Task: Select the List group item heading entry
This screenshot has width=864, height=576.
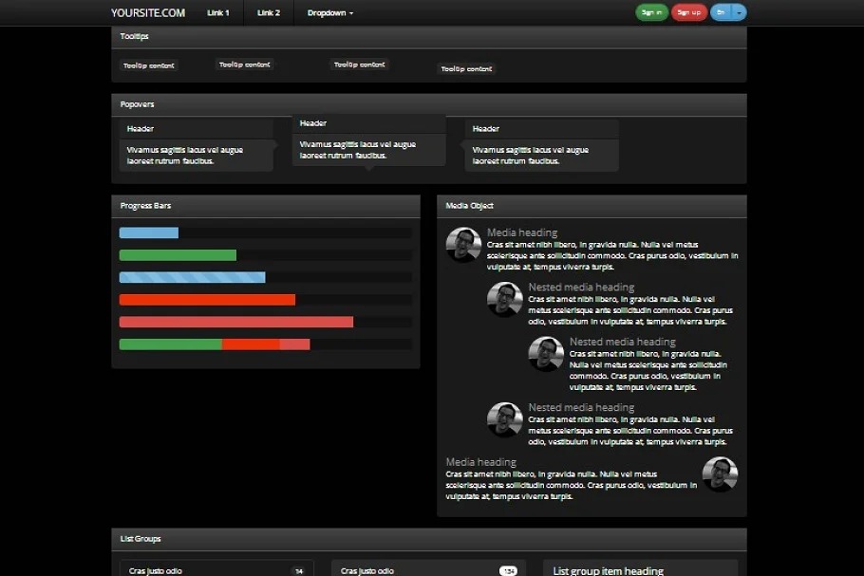Action: 608,570
